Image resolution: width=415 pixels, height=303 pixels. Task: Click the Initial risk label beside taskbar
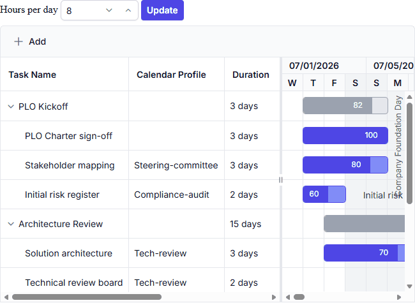click(382, 195)
